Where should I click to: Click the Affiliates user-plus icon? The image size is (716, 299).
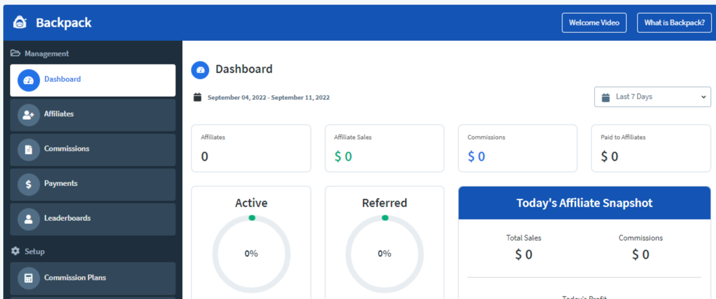29,115
